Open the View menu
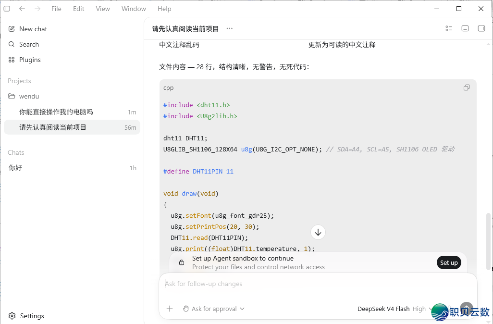Image resolution: width=493 pixels, height=324 pixels. pos(103,9)
